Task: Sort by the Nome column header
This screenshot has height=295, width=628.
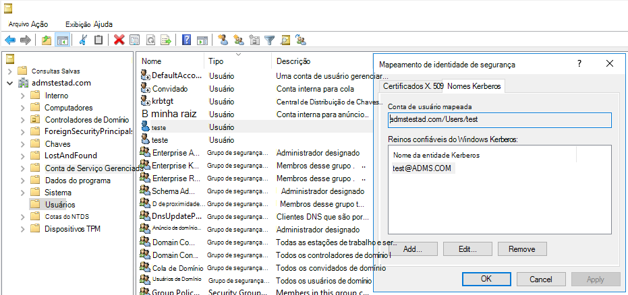Action: coord(151,61)
